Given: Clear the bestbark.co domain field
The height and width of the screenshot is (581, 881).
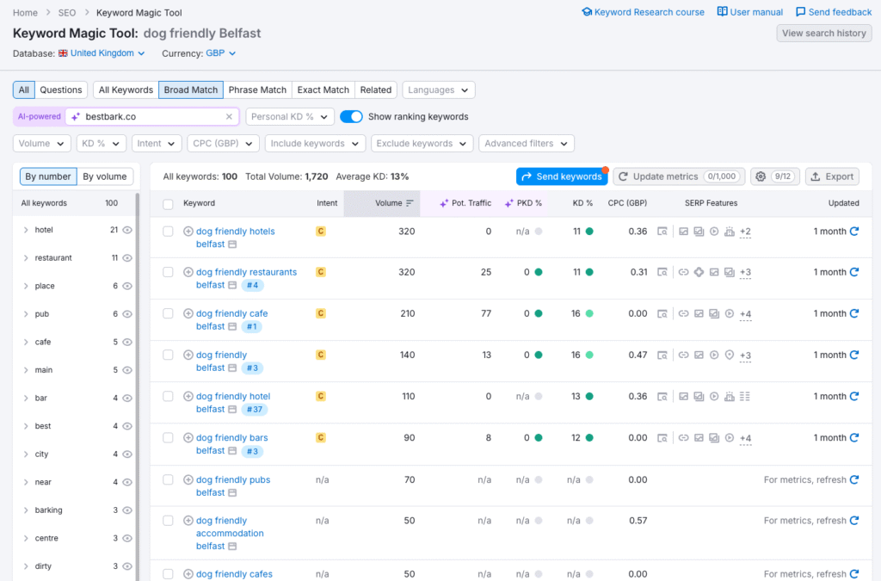Looking at the screenshot, I should pos(229,116).
